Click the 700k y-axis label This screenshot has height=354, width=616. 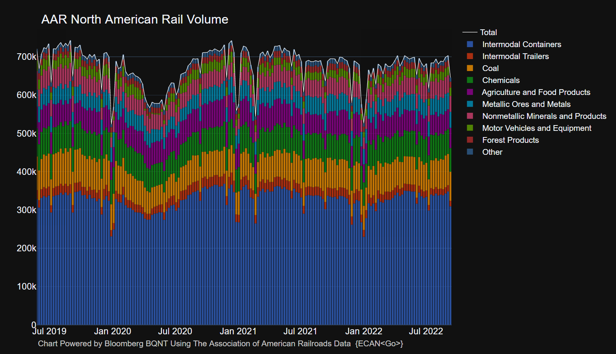click(x=26, y=57)
